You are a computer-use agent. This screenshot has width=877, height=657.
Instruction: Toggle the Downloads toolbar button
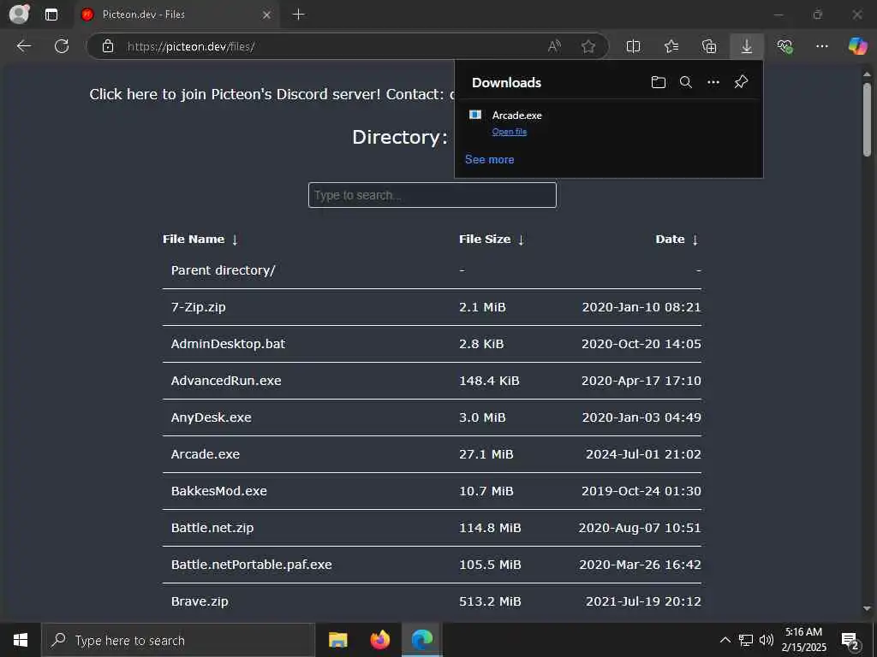click(747, 46)
